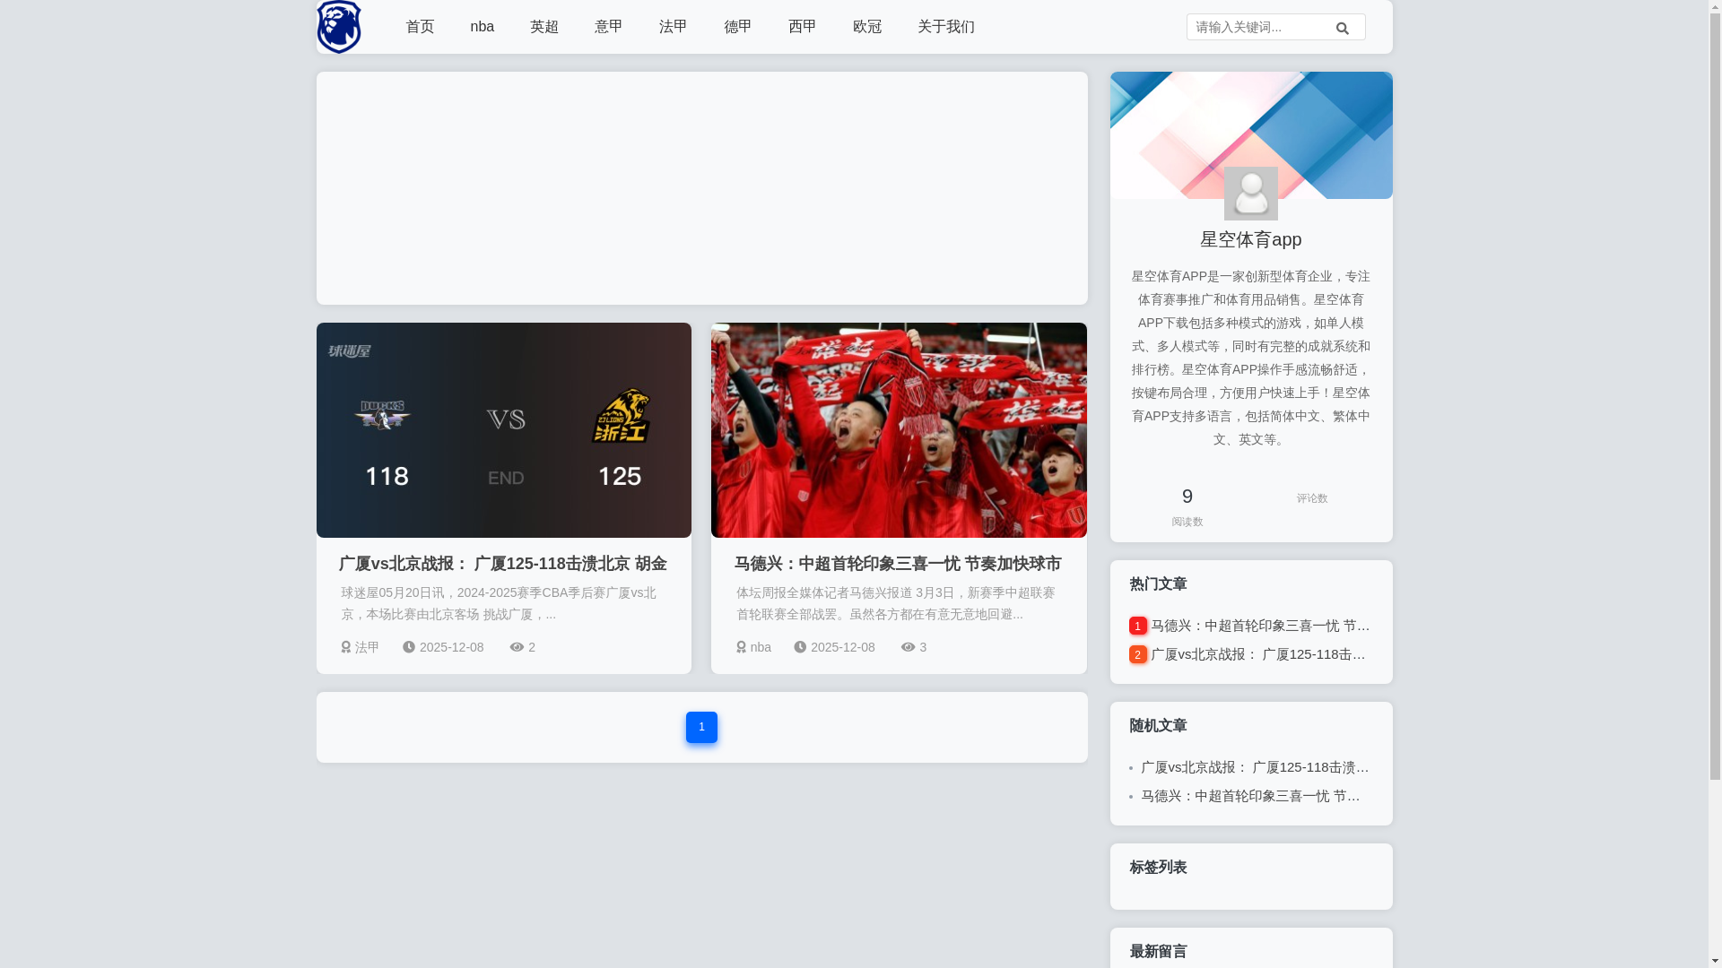Click the 星空体育app profile name
Screen dimensions: 1722x968
coord(1250,239)
